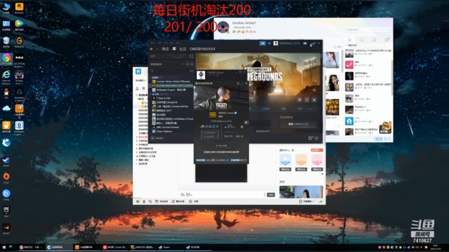Open the mode dropdown under chat window home icon
Viewport: 449px width, 252px height.
[141, 80]
